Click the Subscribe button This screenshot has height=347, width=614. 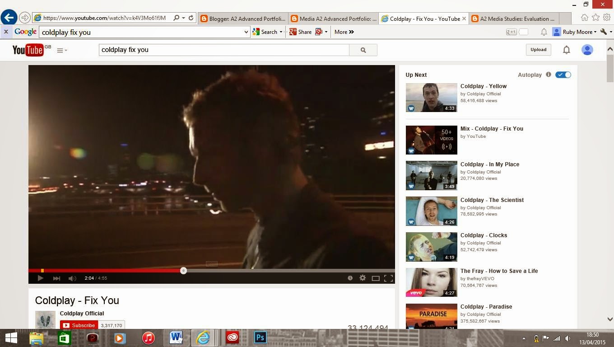79,325
